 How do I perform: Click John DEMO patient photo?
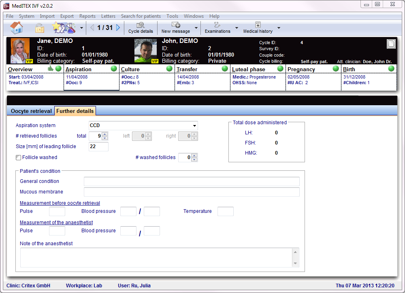145,51
